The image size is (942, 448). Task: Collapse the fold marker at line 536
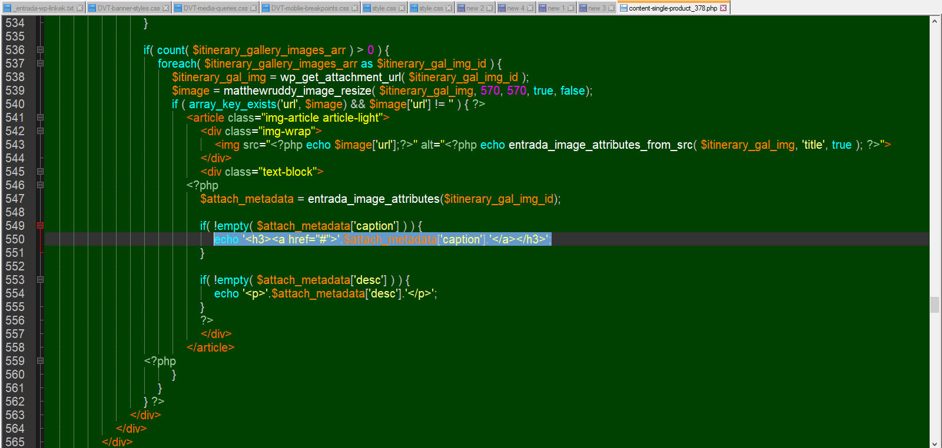[40, 50]
